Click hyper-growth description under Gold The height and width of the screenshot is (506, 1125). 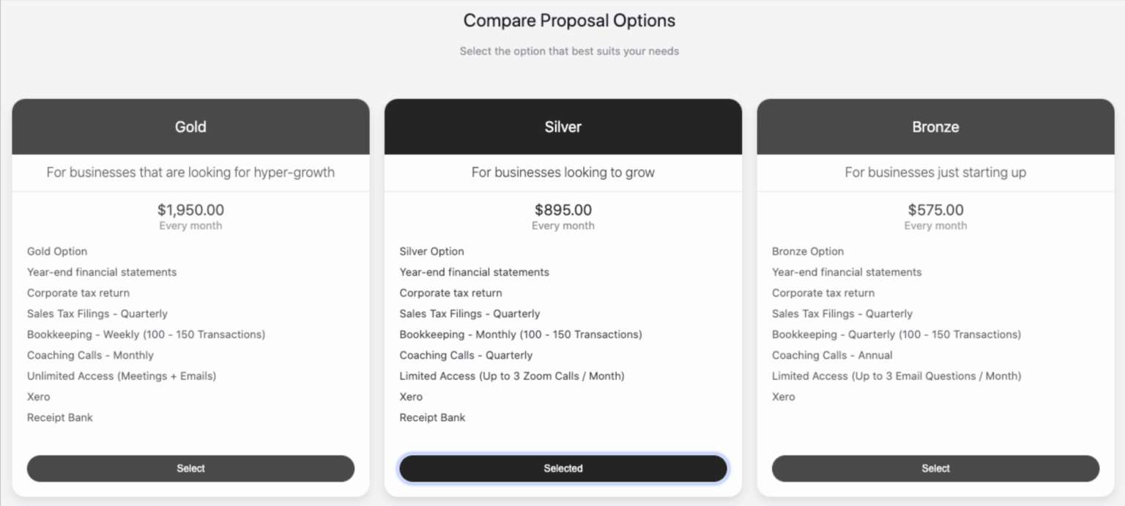tap(190, 173)
